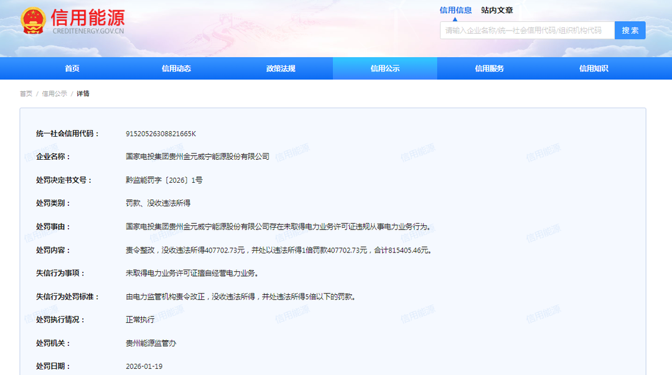Click the penalty document number 黔监能罚字
Viewport: 672px width, 375px height.
(164, 180)
